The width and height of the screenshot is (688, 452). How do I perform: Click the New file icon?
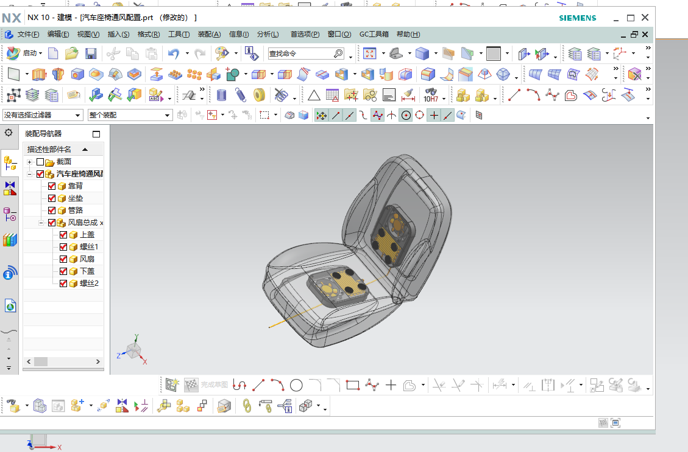[x=53, y=54]
